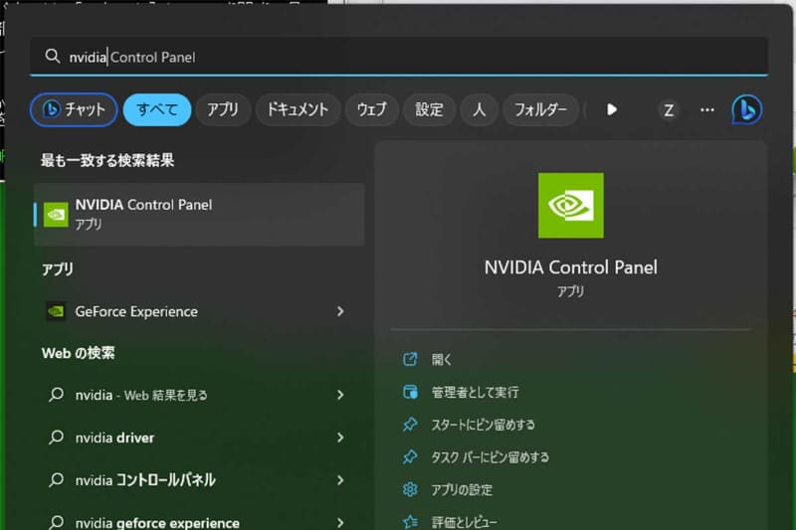Click the search icon next to nvidia driver
This screenshot has width=796, height=530.
click(x=56, y=438)
